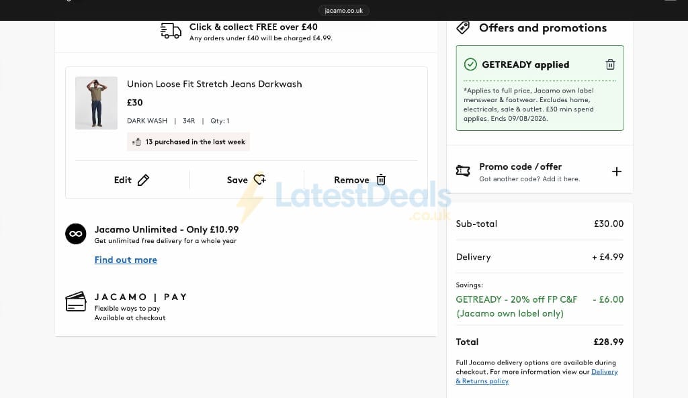
Task: Click the 'Flexible ways to pay' text
Action: coord(127,309)
